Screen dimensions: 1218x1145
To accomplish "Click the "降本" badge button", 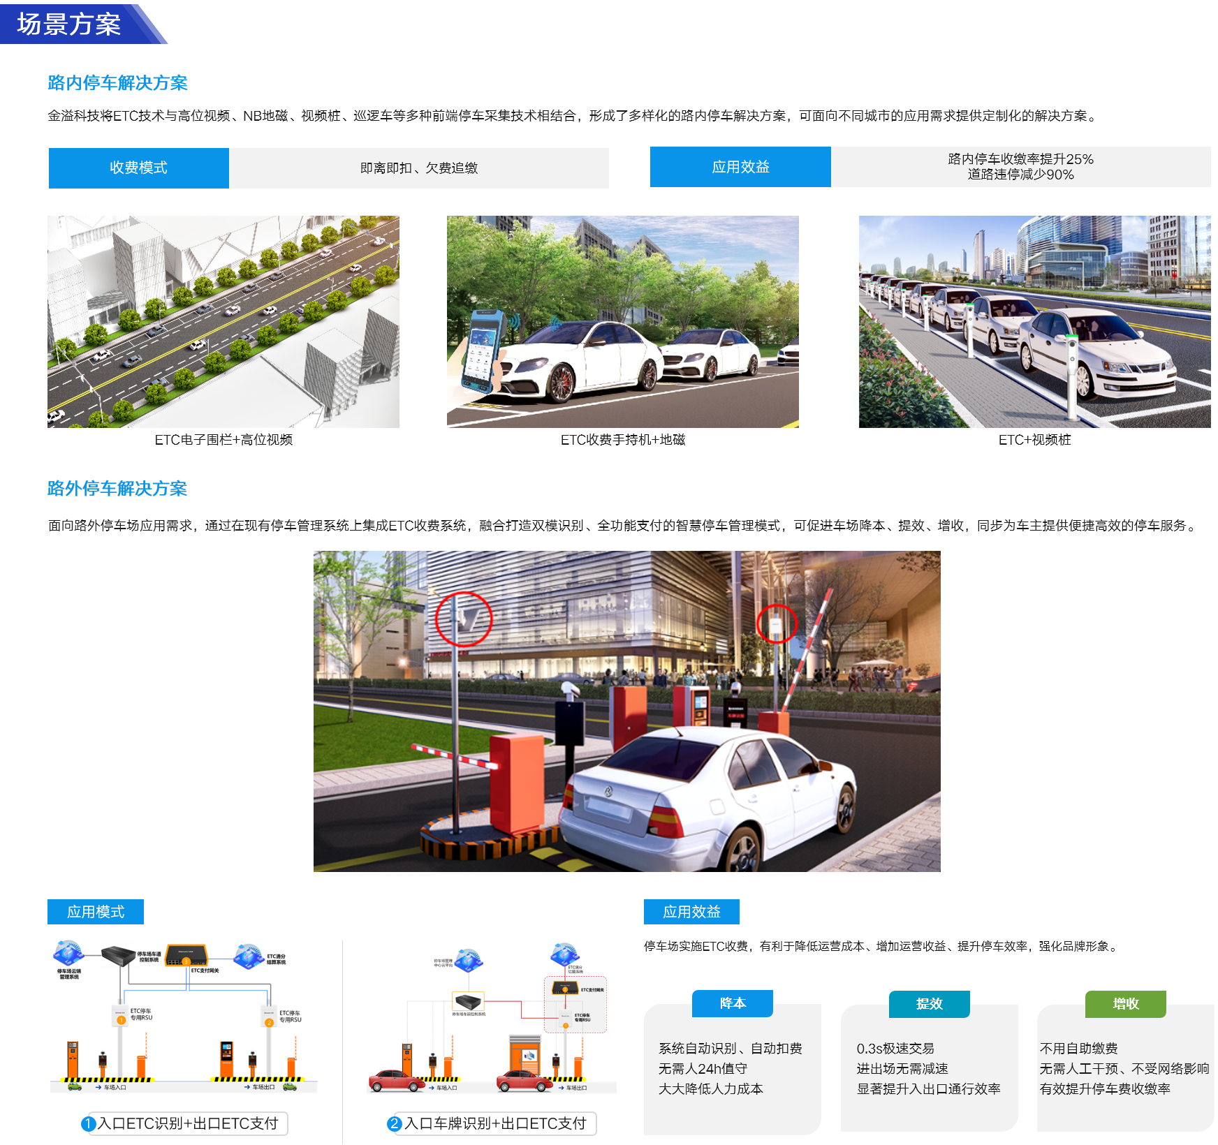I will [x=732, y=1005].
